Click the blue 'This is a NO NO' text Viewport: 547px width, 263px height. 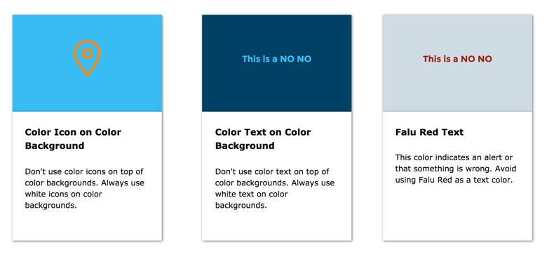pos(276,59)
